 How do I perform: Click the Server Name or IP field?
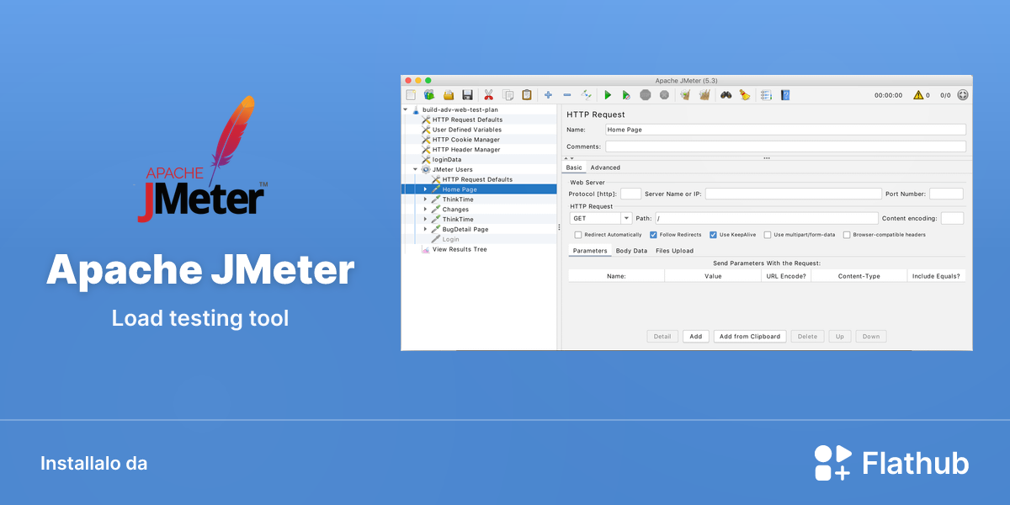click(x=794, y=194)
